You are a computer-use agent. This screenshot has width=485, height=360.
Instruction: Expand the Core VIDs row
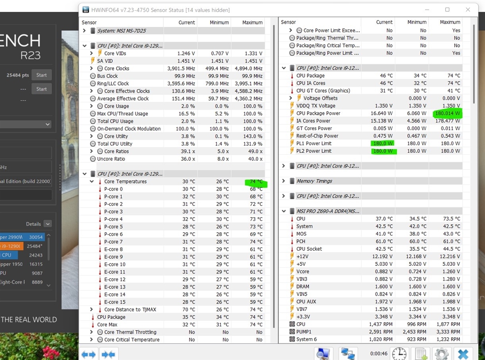(x=91, y=53)
